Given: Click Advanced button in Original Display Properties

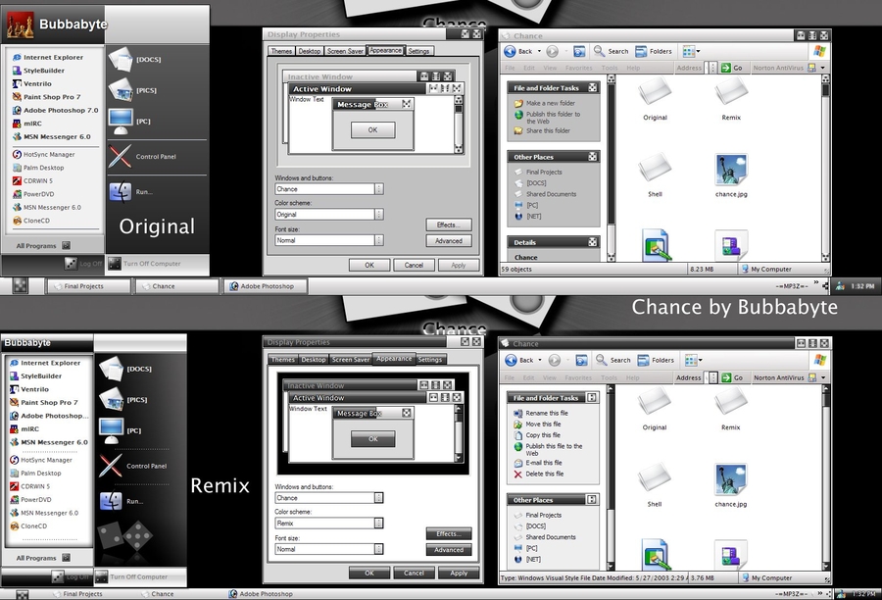Looking at the screenshot, I should click(449, 241).
